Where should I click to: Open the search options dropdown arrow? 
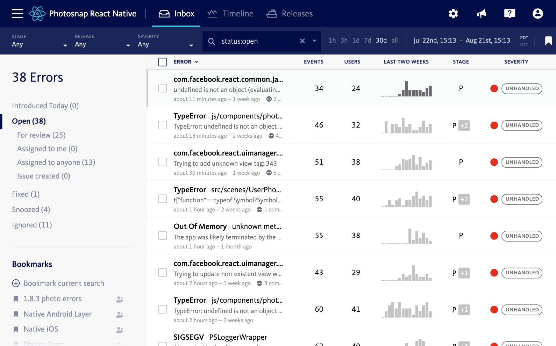[314, 41]
